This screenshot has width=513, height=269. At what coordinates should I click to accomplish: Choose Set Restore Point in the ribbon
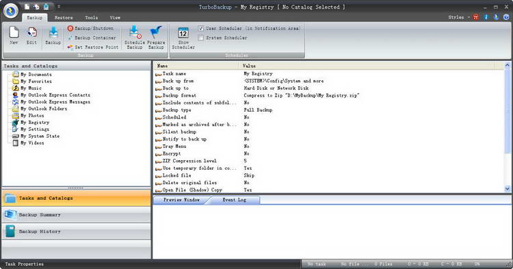(x=93, y=47)
